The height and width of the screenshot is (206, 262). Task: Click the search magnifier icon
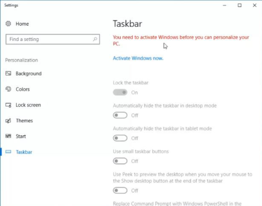pos(95,39)
